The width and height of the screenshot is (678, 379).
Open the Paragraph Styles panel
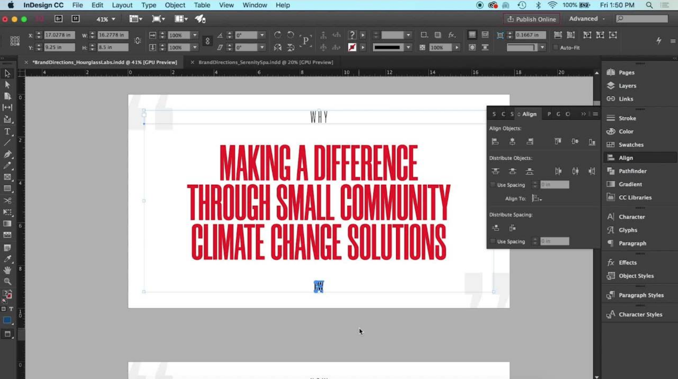pos(641,295)
